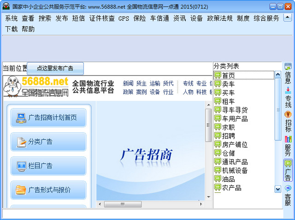The height and width of the screenshot is (220, 295).
Task: Select 求职 in the category list
Action: pyautogui.click(x=229, y=127)
